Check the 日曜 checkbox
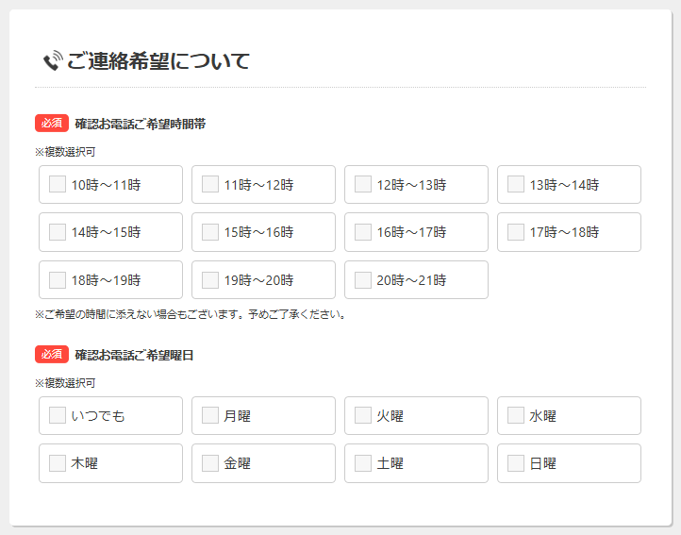Screen dimensions: 681x535 [516, 463]
